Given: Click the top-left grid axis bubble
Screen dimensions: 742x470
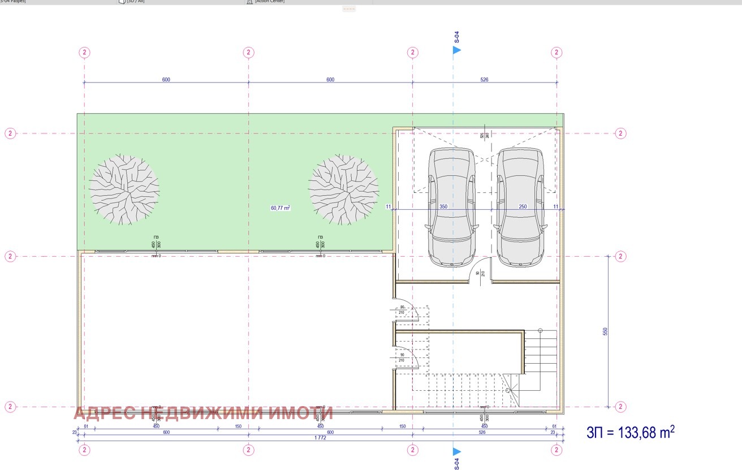Looking at the screenshot, I should [84, 53].
